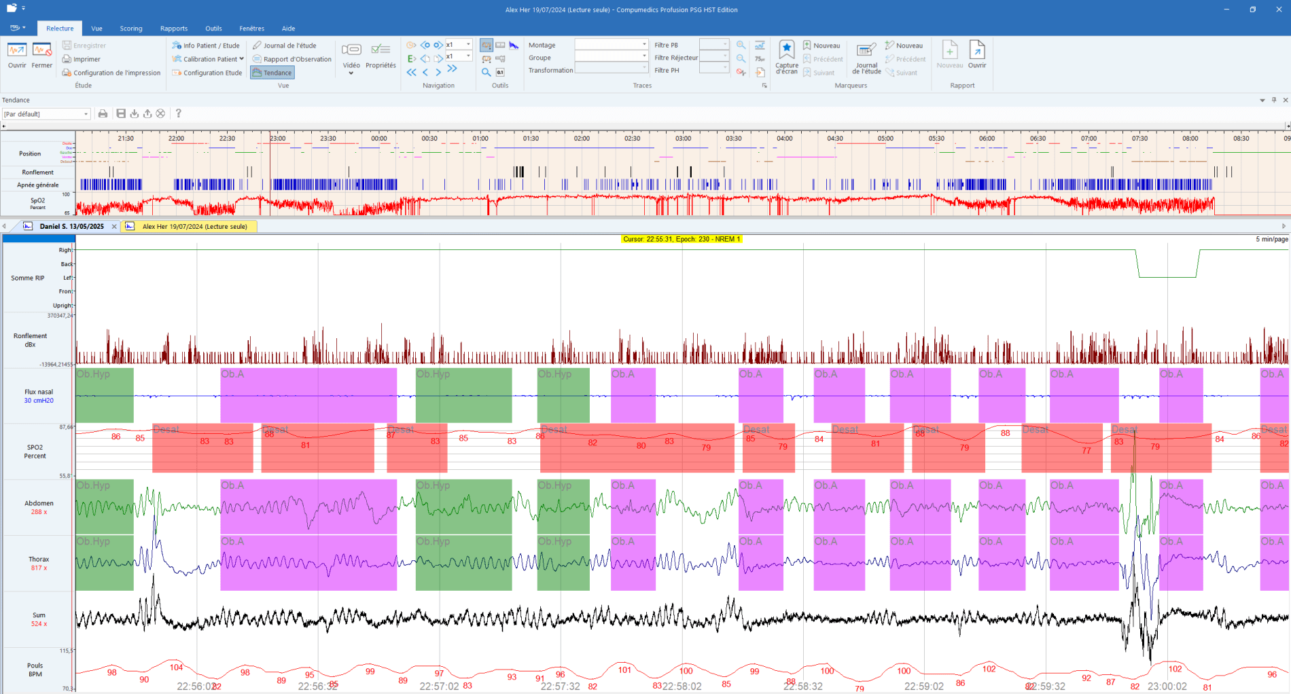Click the import download icon in Tendance toolbar
Screen dimensions: 1291x694
(135, 113)
